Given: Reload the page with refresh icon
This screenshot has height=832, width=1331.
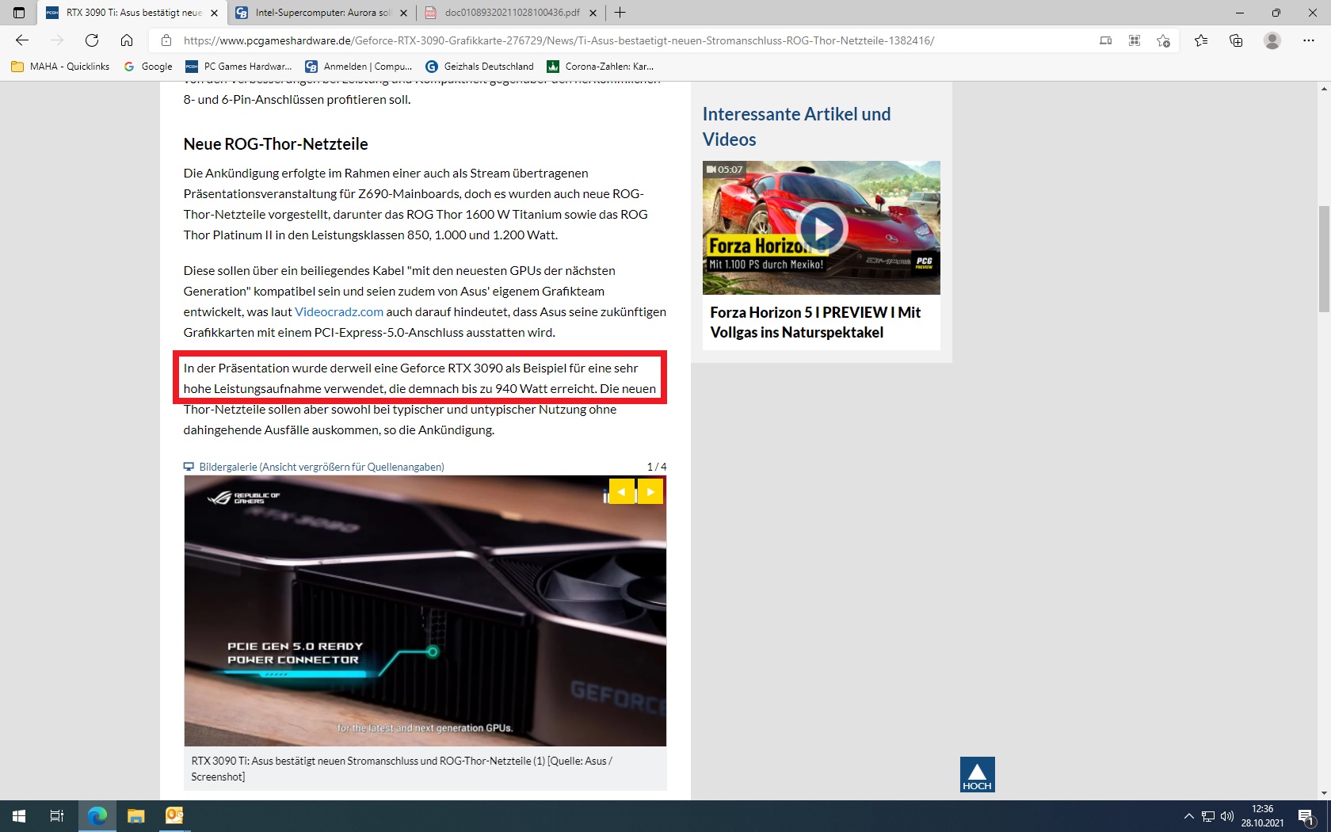Looking at the screenshot, I should (x=92, y=40).
